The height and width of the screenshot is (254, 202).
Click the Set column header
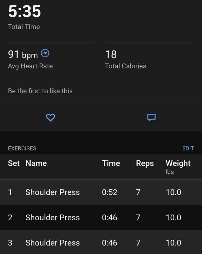point(14,164)
